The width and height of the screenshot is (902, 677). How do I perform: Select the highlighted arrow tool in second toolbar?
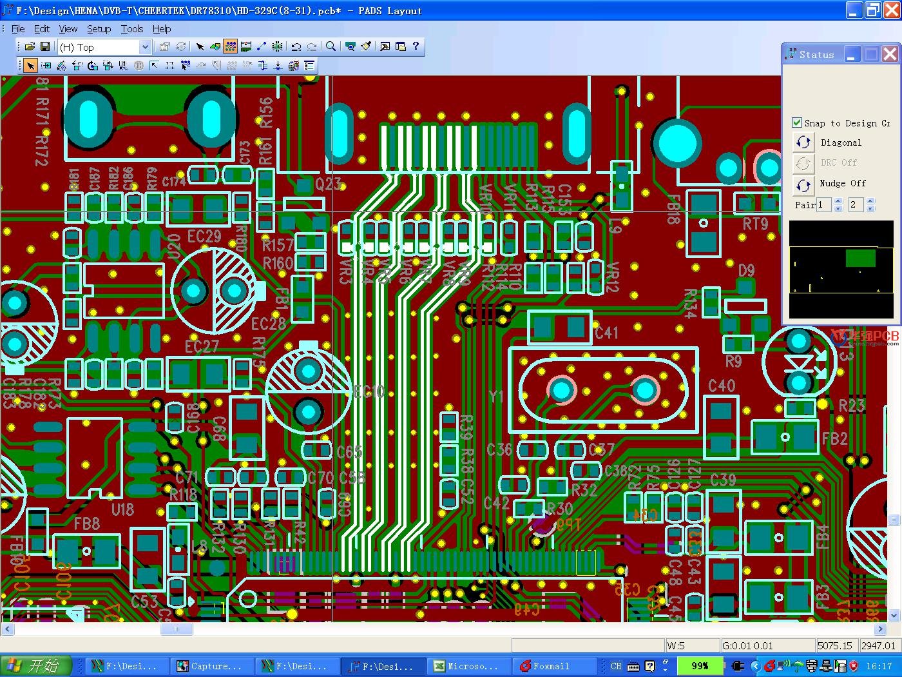click(x=30, y=66)
